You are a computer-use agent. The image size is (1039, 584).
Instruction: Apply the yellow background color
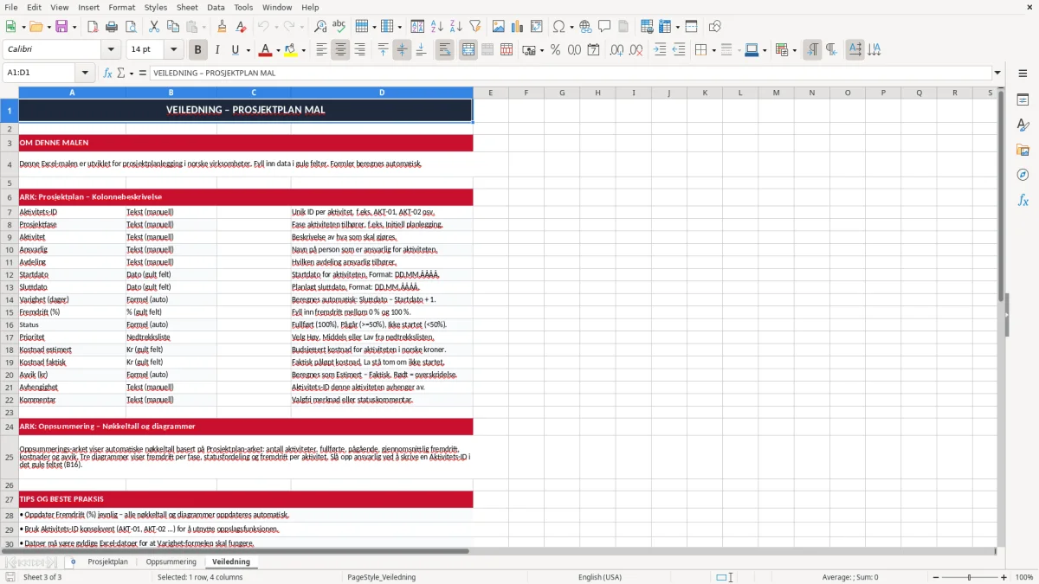(291, 50)
